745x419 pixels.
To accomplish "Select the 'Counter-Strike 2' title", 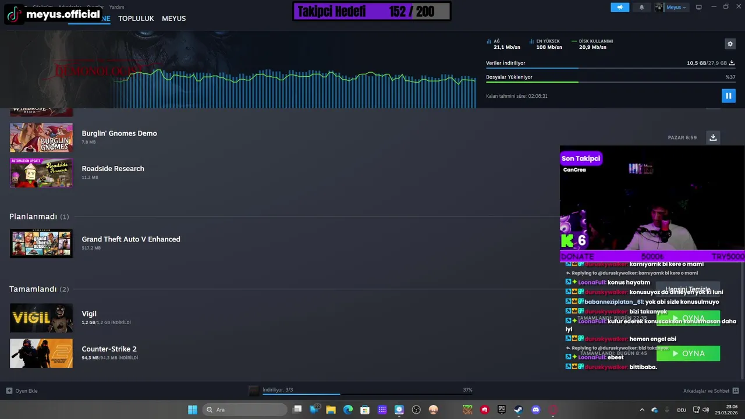I will [109, 349].
